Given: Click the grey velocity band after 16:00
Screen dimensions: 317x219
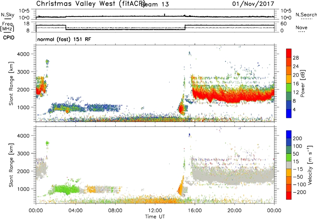Looking at the screenshot, I should coord(233,174).
